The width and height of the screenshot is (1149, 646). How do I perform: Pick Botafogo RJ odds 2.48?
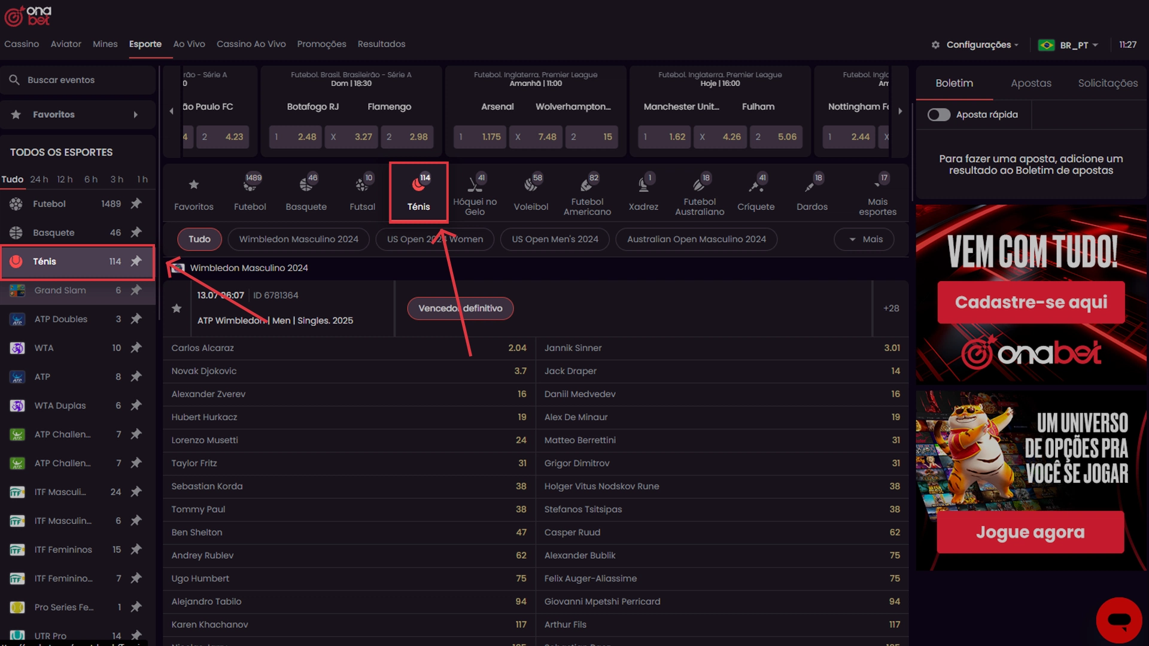tap(295, 137)
